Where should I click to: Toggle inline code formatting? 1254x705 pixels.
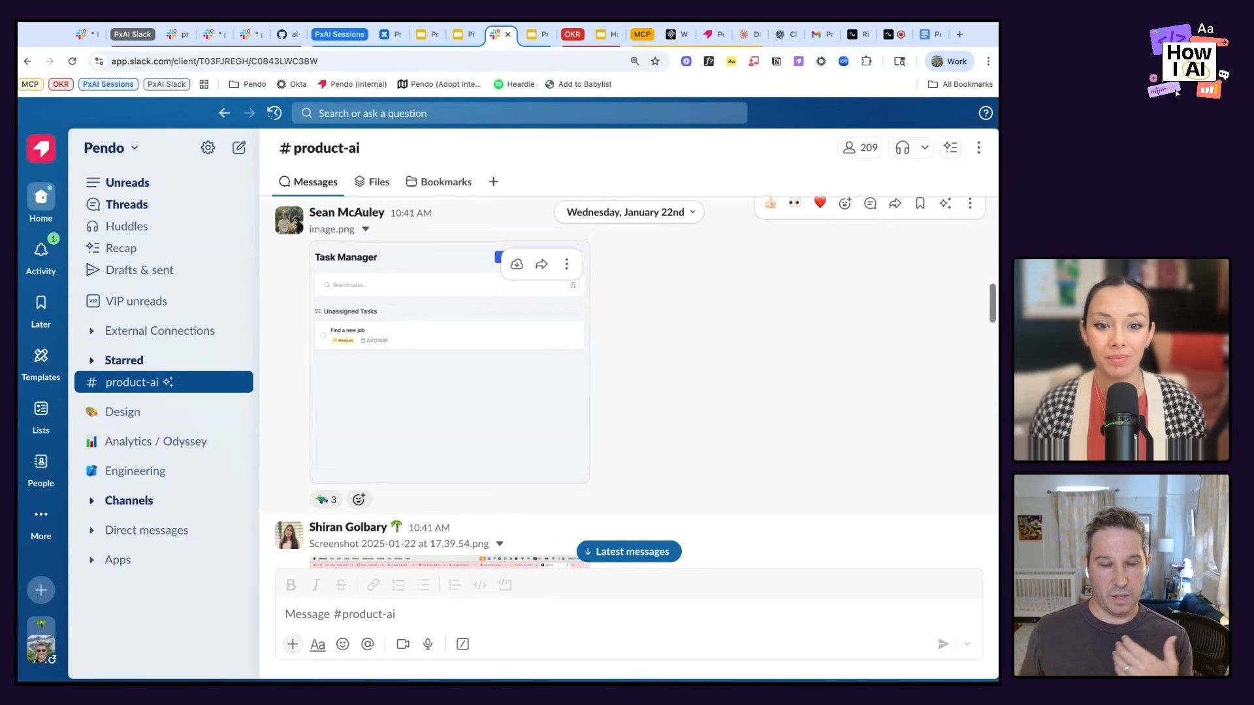coord(480,585)
